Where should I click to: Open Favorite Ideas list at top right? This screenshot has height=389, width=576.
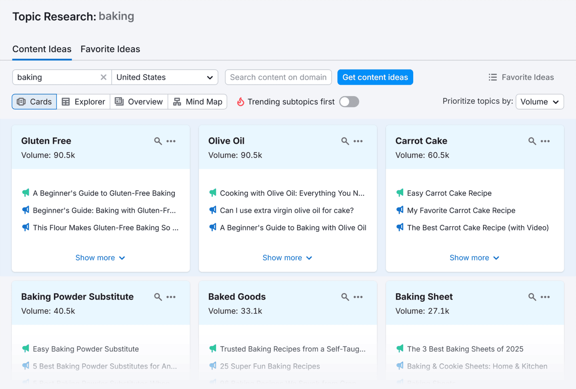[521, 77]
